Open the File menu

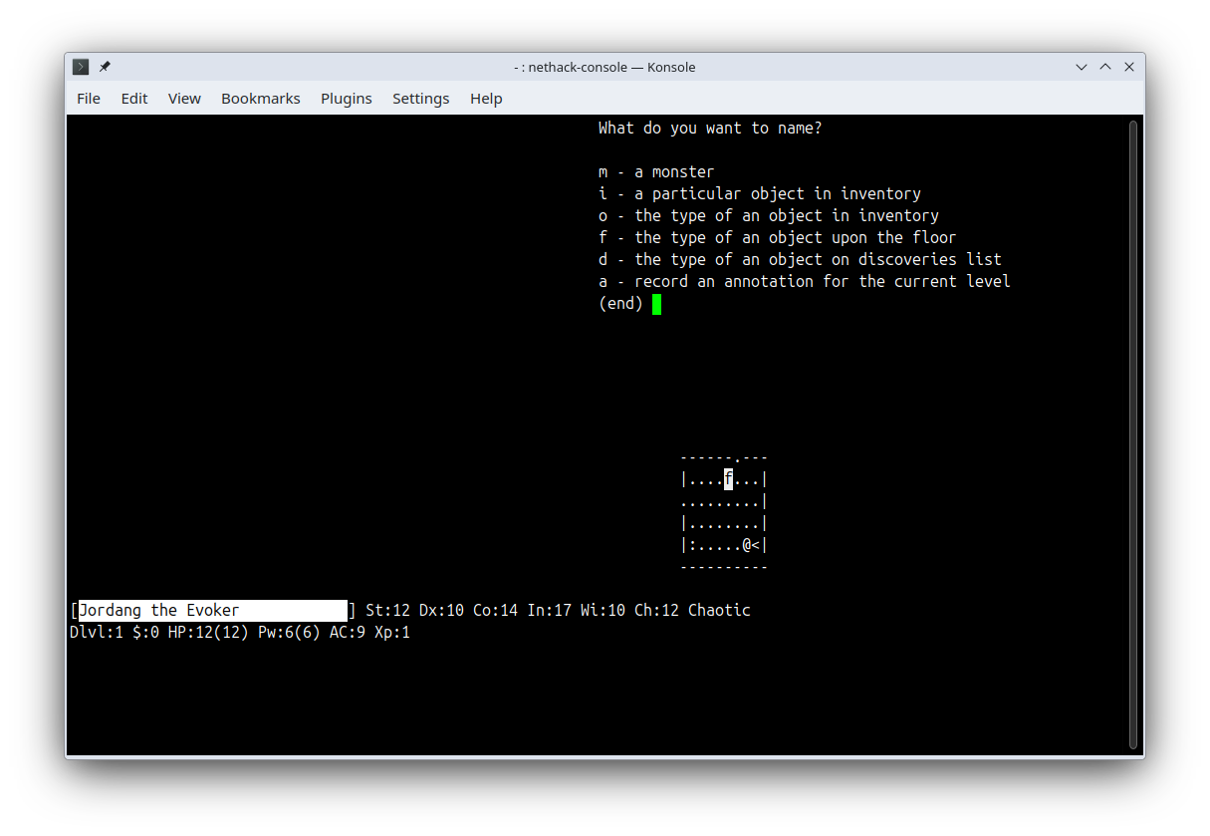click(89, 98)
